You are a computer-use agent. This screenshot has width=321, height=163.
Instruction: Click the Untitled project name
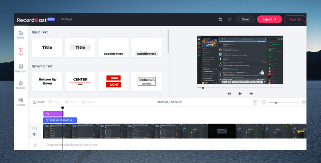66,19
